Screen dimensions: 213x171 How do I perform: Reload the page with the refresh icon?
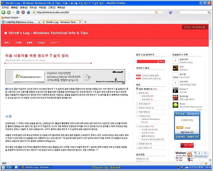tap(18, 12)
